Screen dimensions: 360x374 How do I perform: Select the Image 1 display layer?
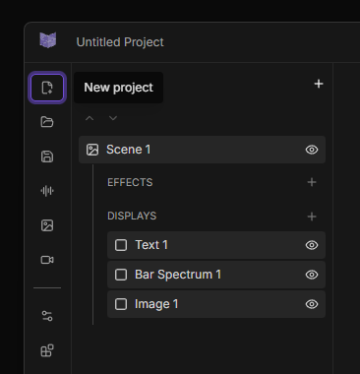[216, 304]
